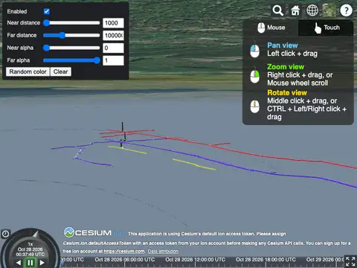
Task: Click the 'Pan view' heading text
Action: [283, 45]
